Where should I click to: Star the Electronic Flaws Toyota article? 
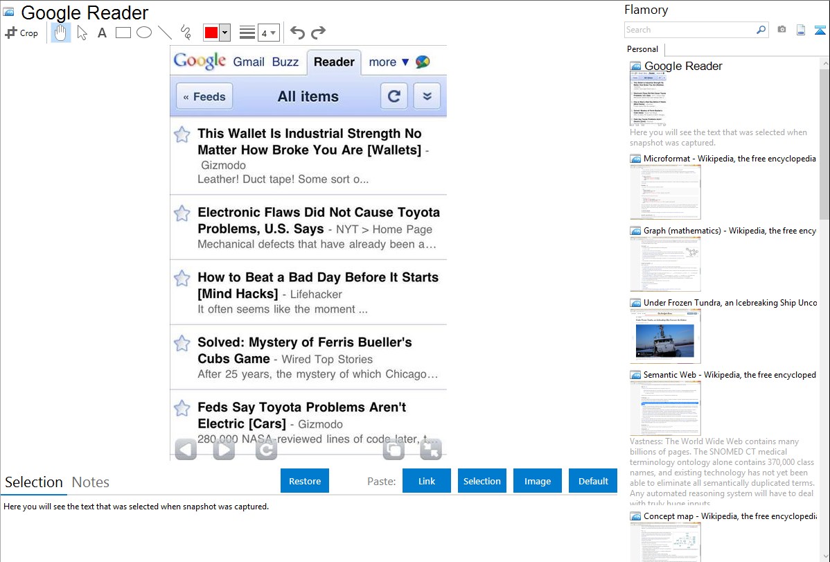182,213
